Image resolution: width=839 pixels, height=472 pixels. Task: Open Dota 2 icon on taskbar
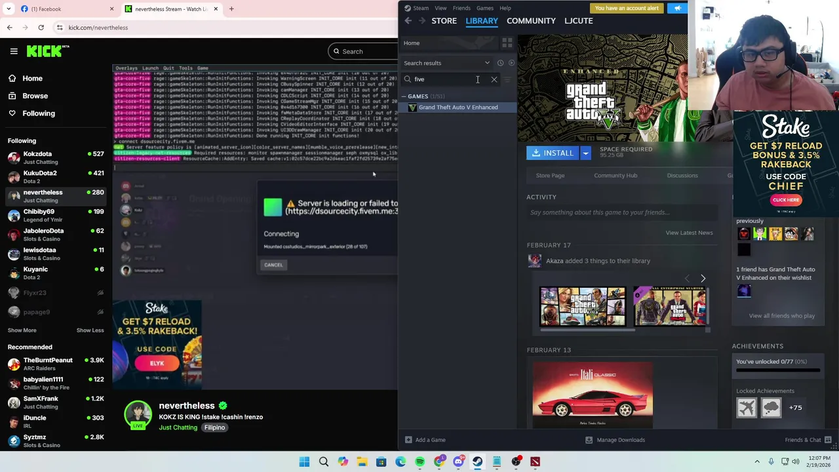536,462
